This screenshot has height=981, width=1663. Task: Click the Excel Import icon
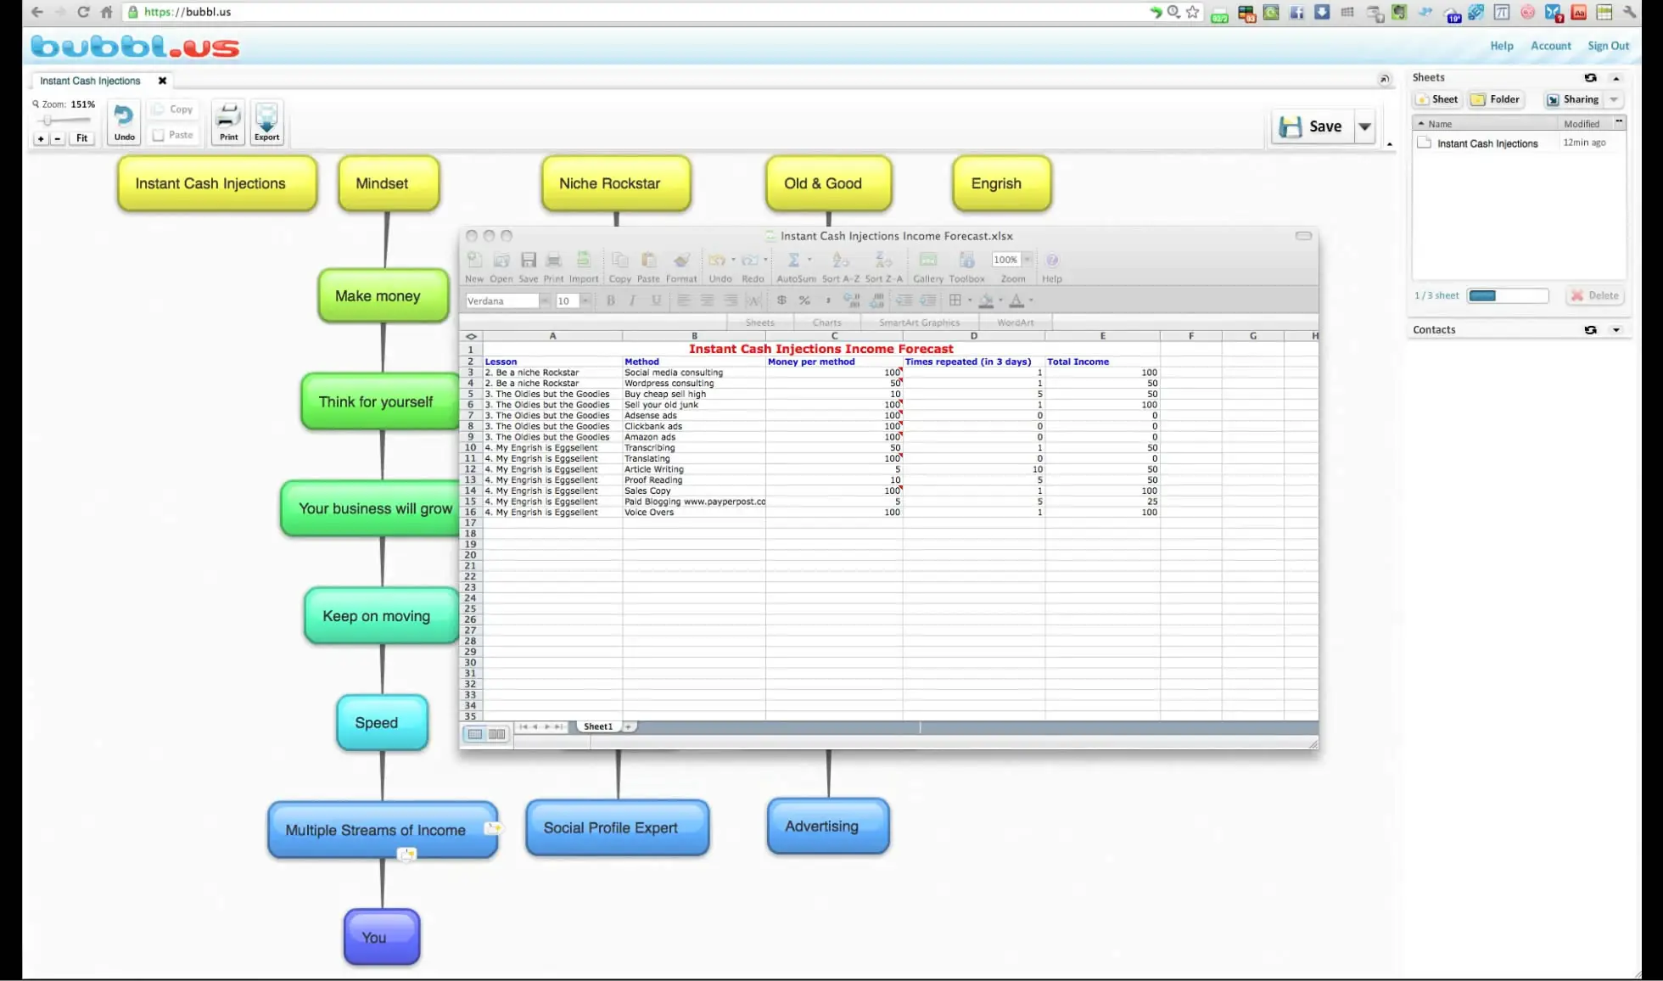pyautogui.click(x=583, y=260)
